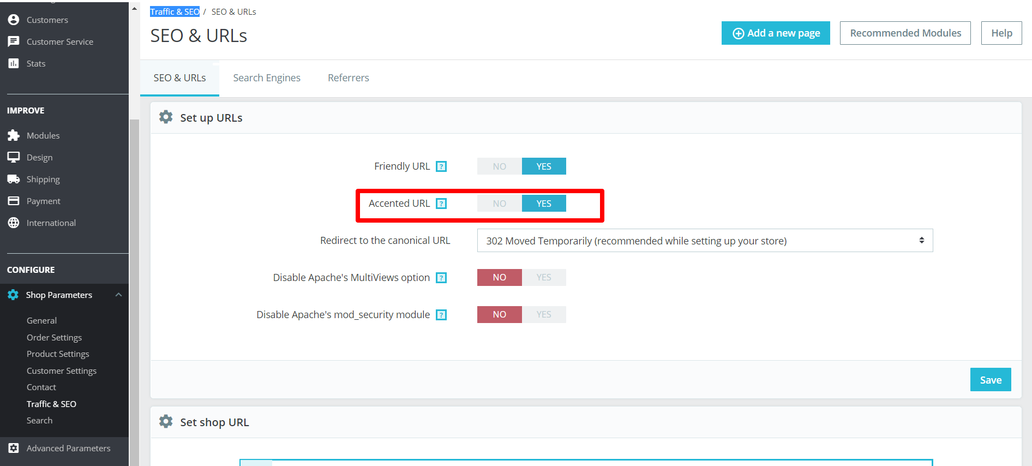The width and height of the screenshot is (1032, 466).
Task: Set Disable Apache's MultiViews option to YES
Action: (x=544, y=277)
